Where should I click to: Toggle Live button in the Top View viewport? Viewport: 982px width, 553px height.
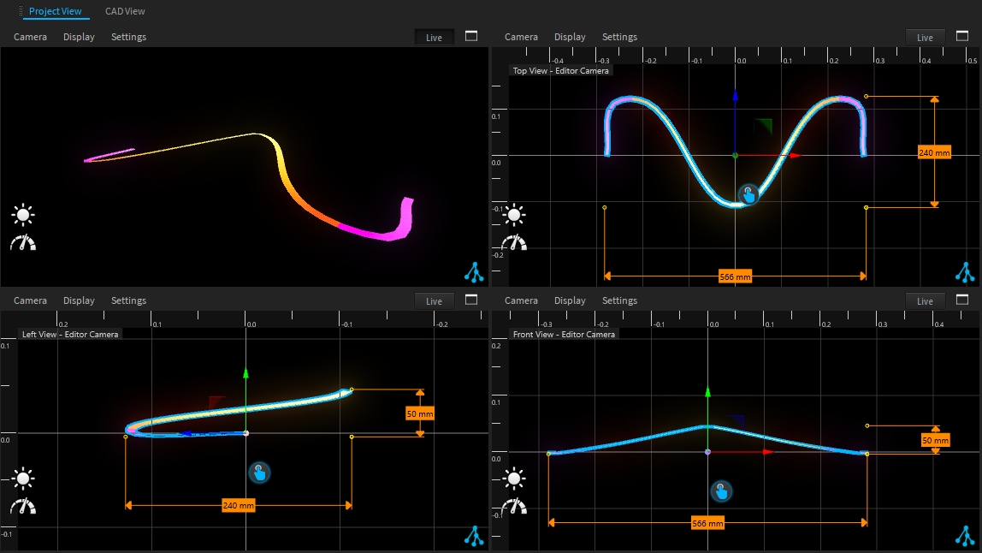point(925,38)
